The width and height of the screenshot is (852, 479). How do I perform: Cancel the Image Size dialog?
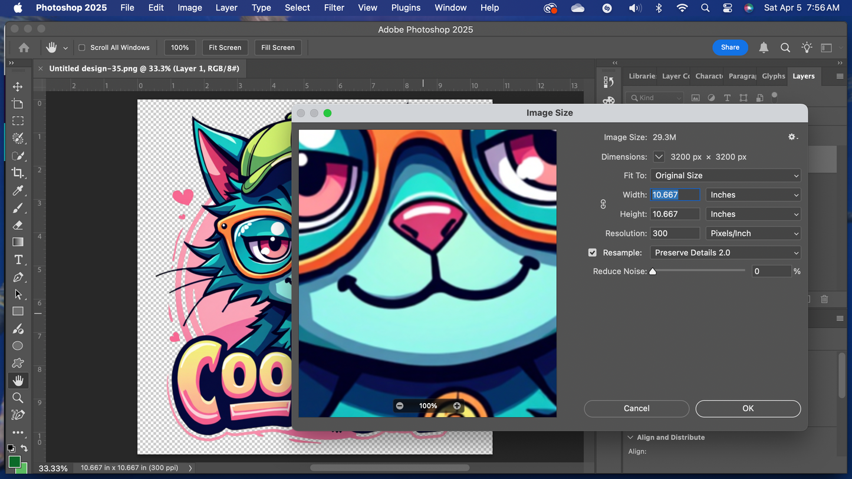[x=637, y=408]
